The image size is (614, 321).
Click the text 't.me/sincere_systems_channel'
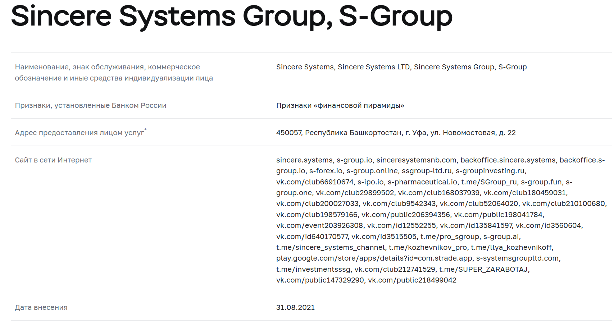[331, 247]
